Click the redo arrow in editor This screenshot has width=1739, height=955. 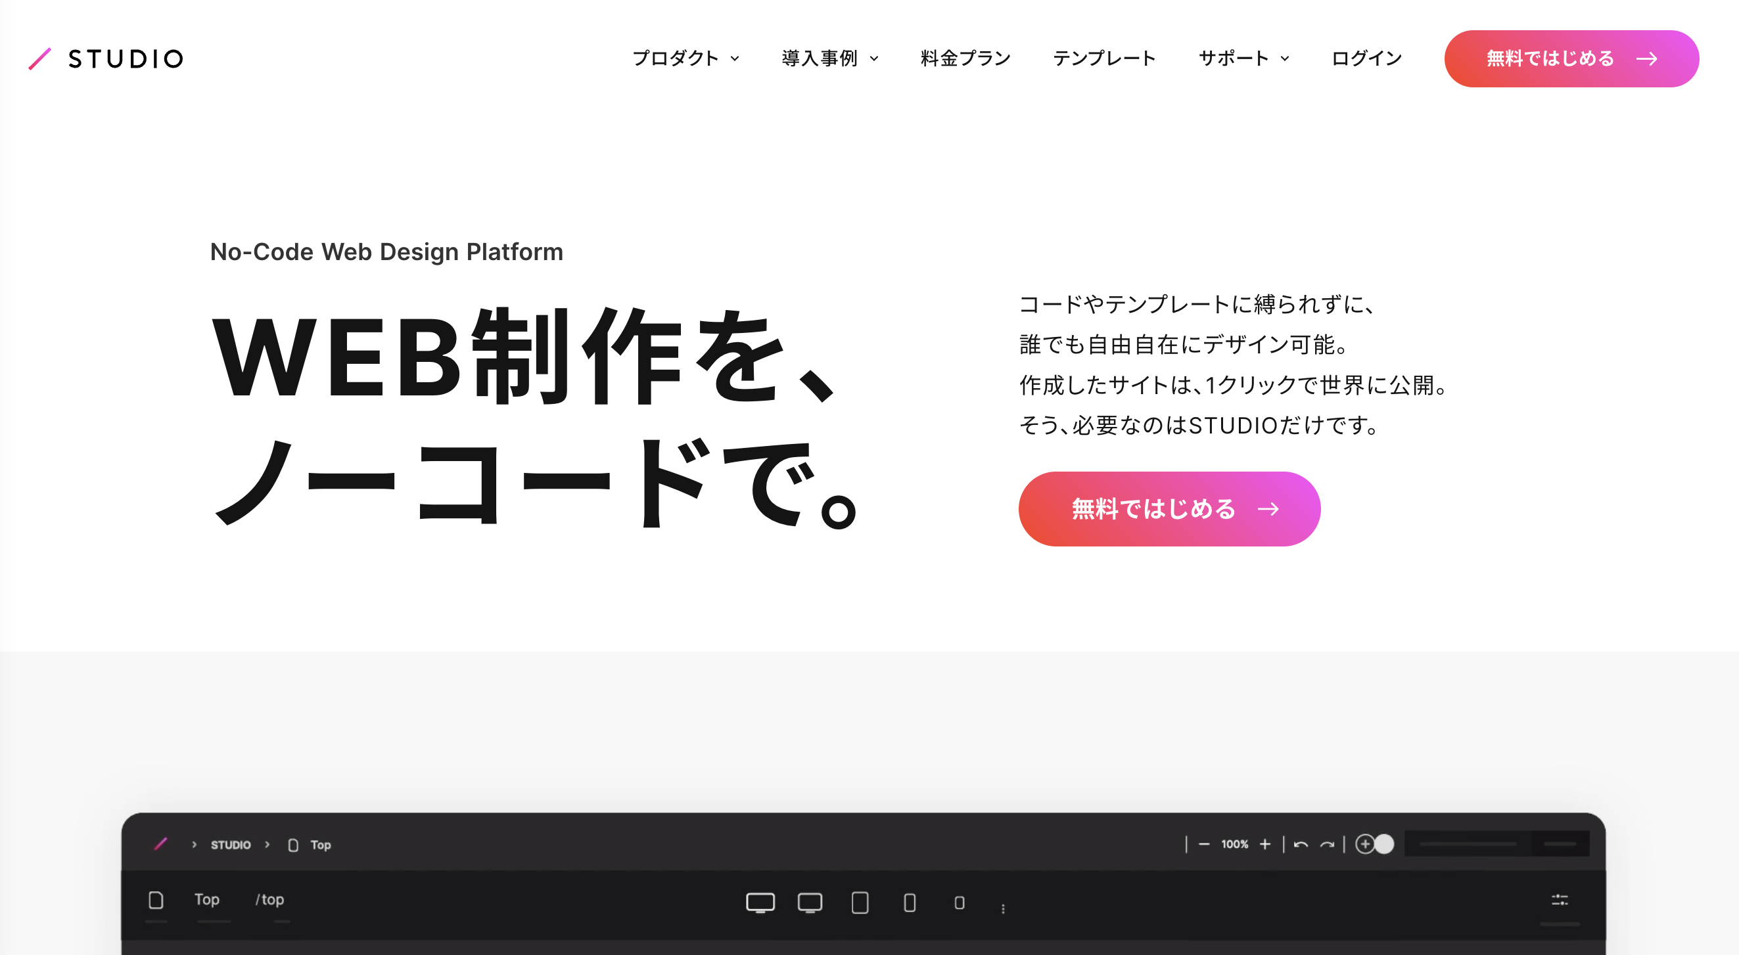click(x=1327, y=844)
